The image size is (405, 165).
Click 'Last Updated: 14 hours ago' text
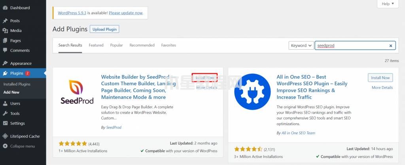point(370,149)
